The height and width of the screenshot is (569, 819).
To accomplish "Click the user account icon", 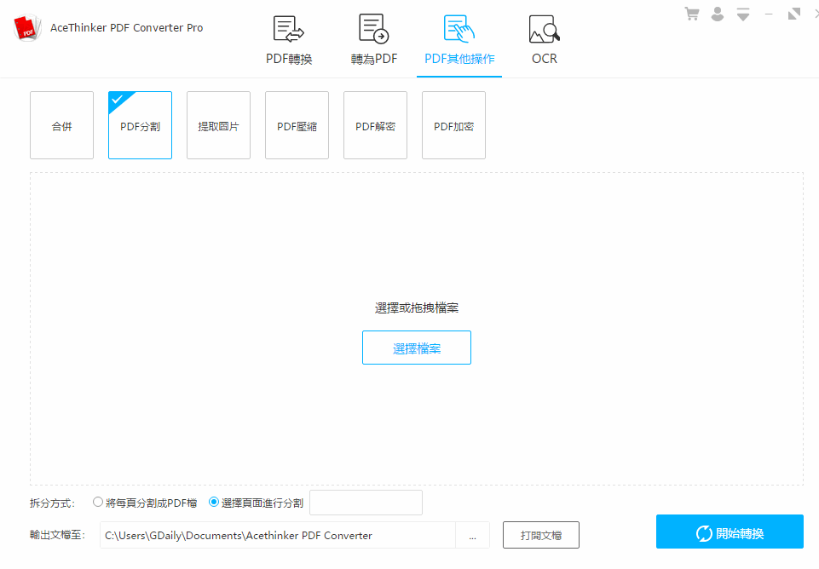I will pos(718,14).
